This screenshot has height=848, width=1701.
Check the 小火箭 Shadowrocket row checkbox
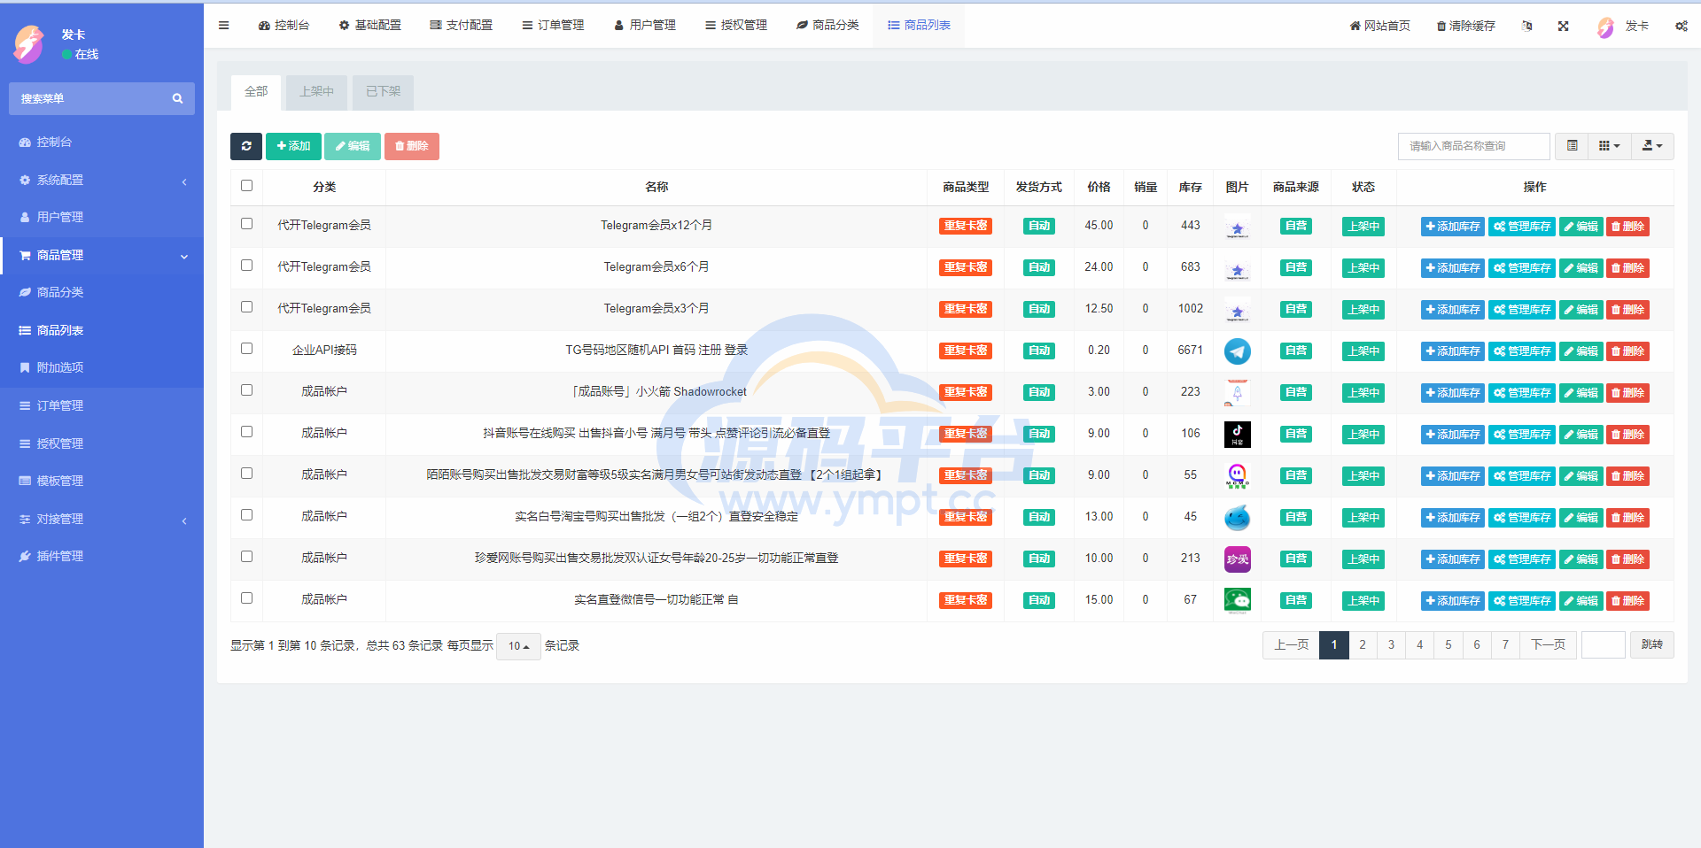[246, 390]
